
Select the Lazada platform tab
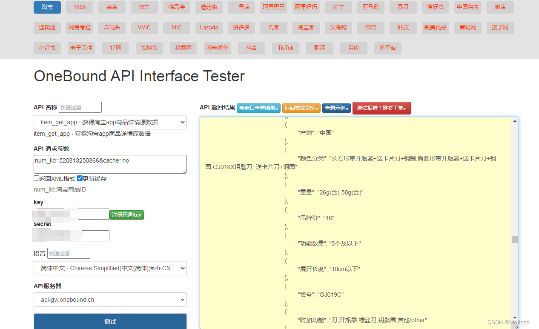click(x=209, y=28)
